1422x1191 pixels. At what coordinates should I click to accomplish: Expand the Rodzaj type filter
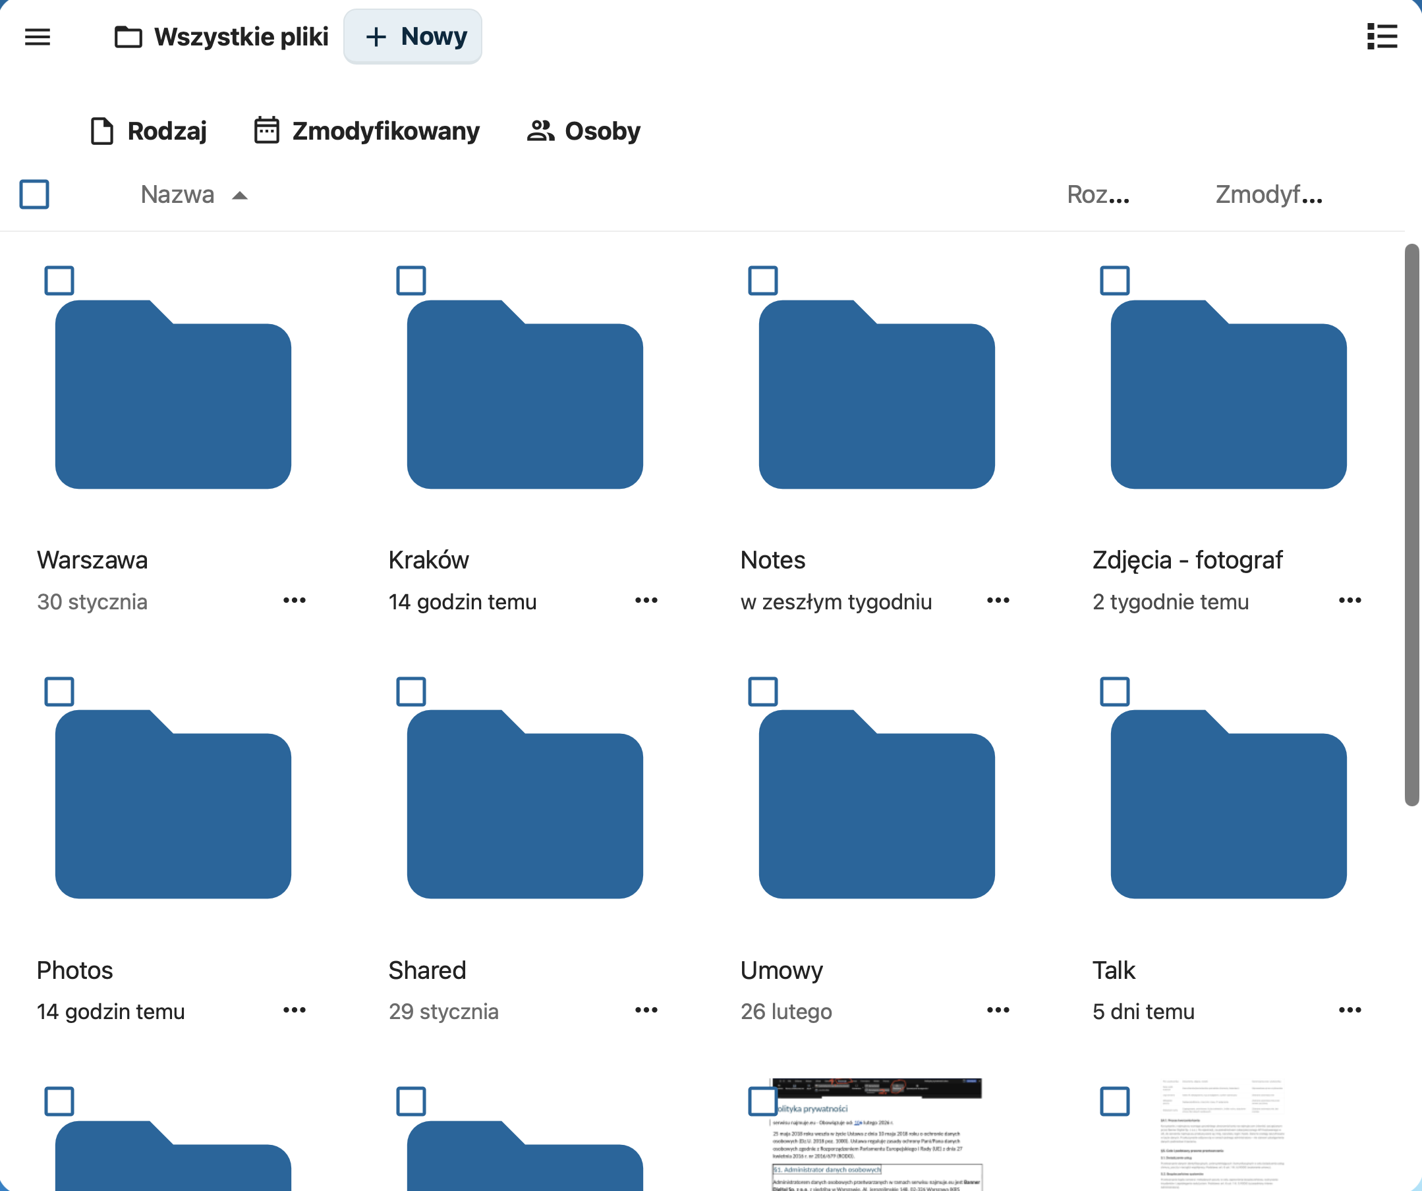point(149,130)
